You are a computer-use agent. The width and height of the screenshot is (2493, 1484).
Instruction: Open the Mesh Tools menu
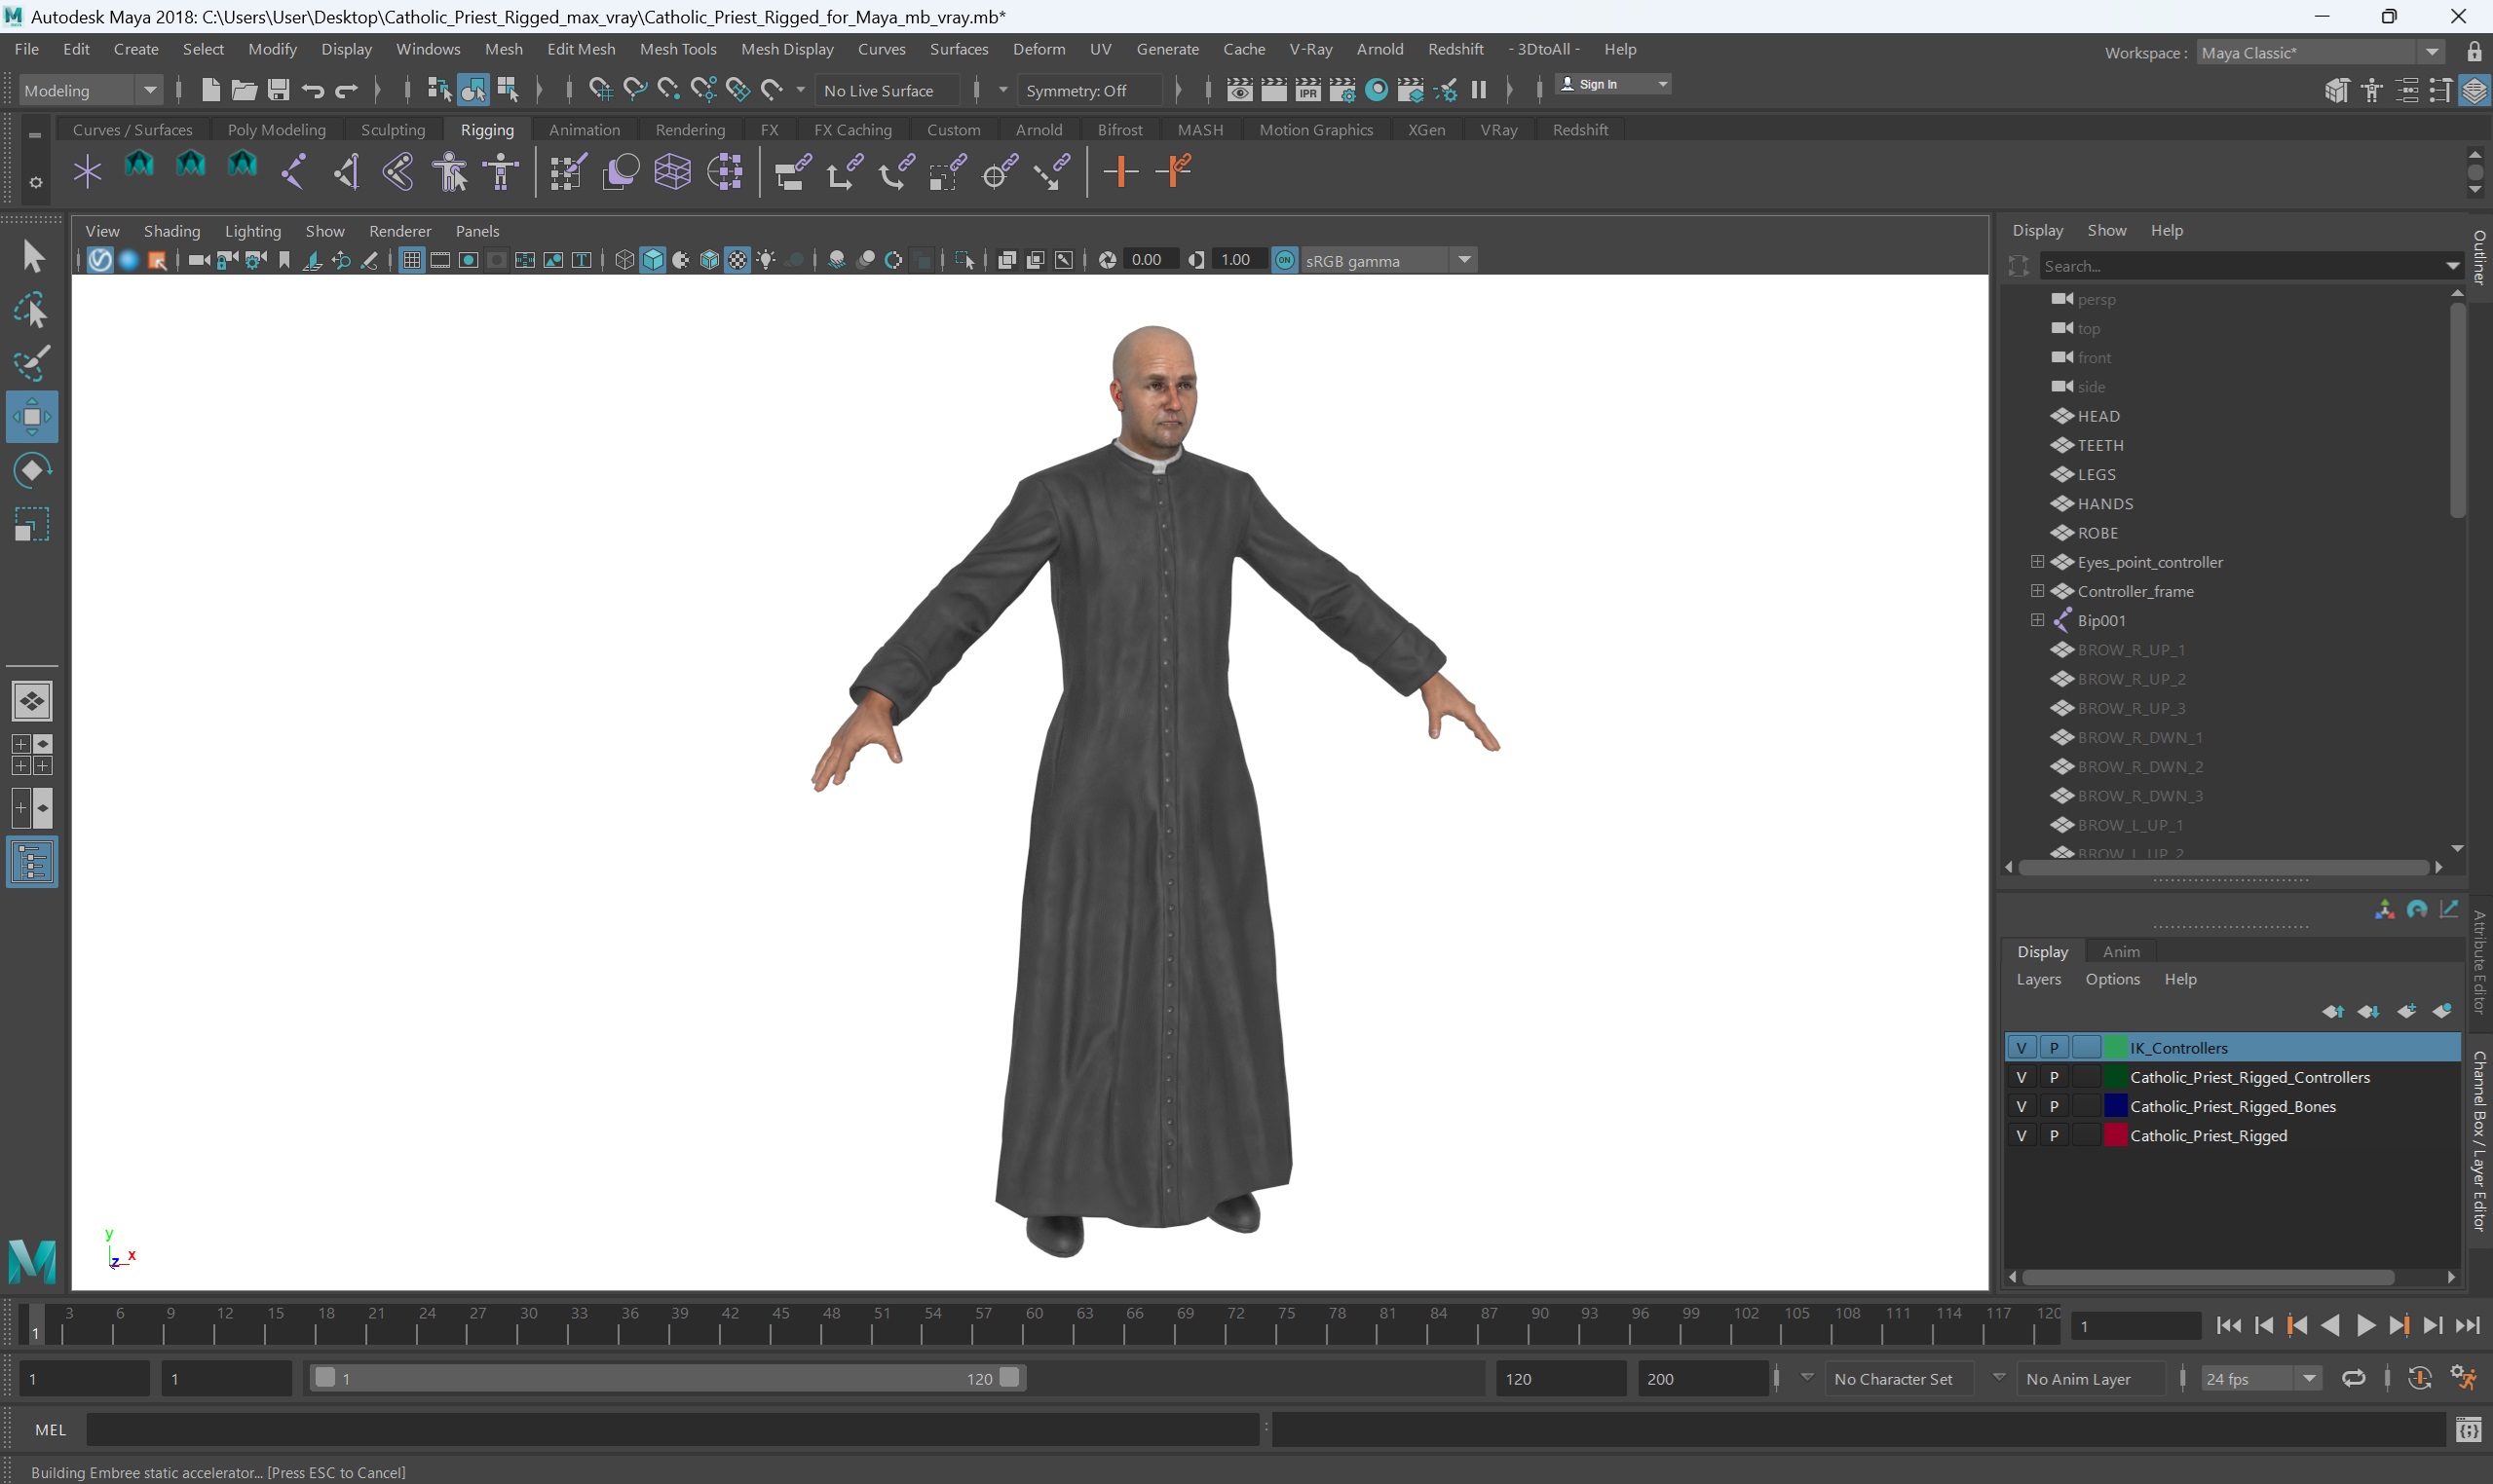677,49
